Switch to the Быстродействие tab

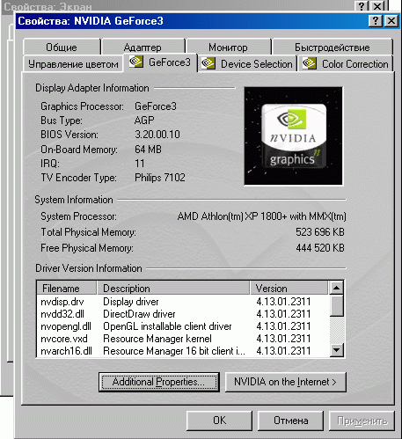tap(332, 47)
